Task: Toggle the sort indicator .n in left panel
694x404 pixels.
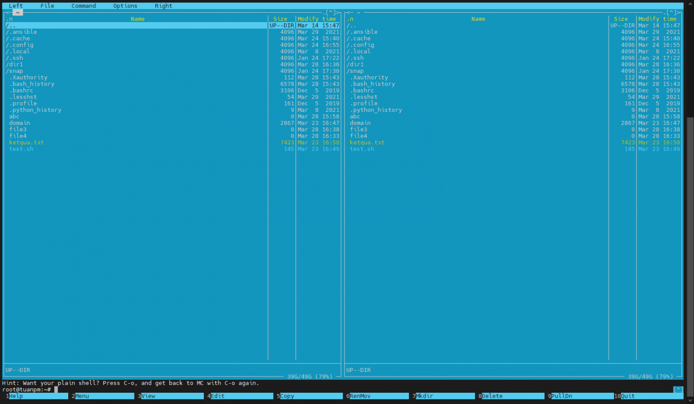Action: pyautogui.click(x=9, y=19)
